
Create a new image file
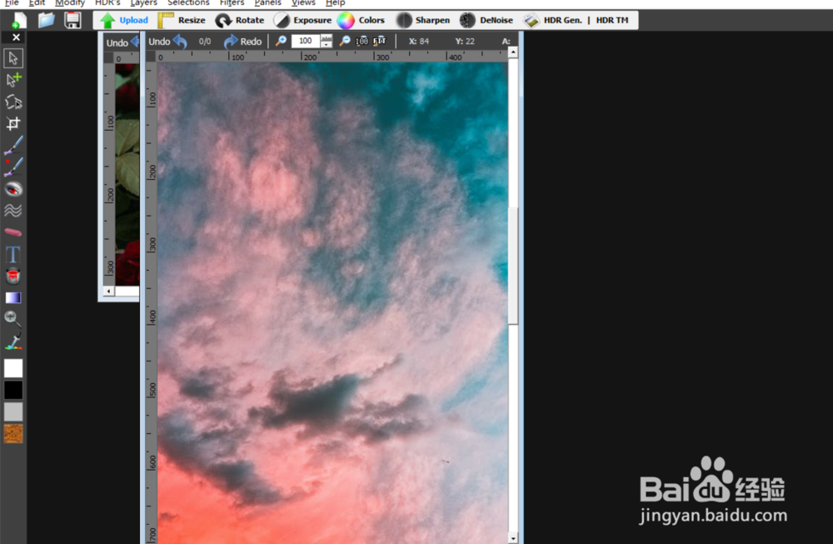click(19, 20)
